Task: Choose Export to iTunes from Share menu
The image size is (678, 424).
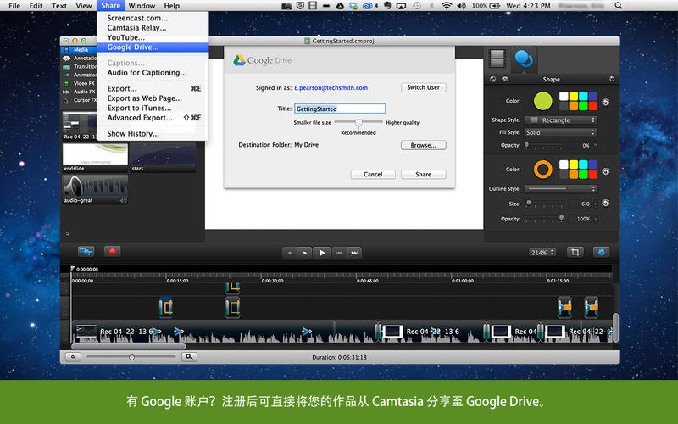Action: [x=138, y=108]
